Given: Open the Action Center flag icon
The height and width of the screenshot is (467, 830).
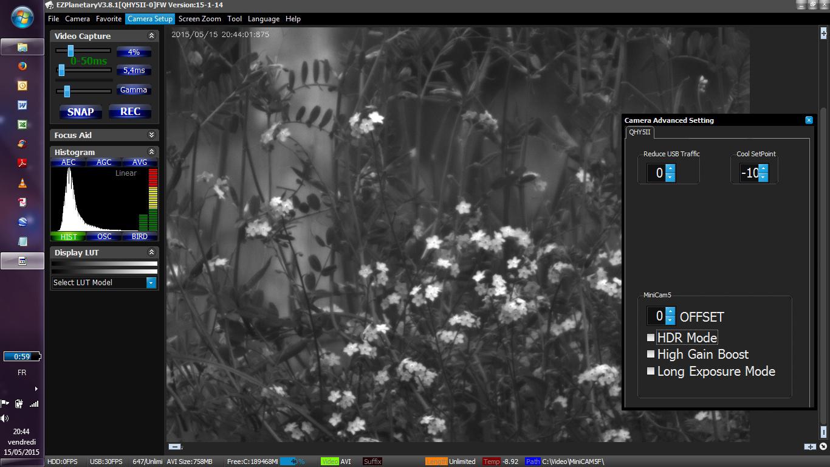Looking at the screenshot, I should [x=5, y=403].
